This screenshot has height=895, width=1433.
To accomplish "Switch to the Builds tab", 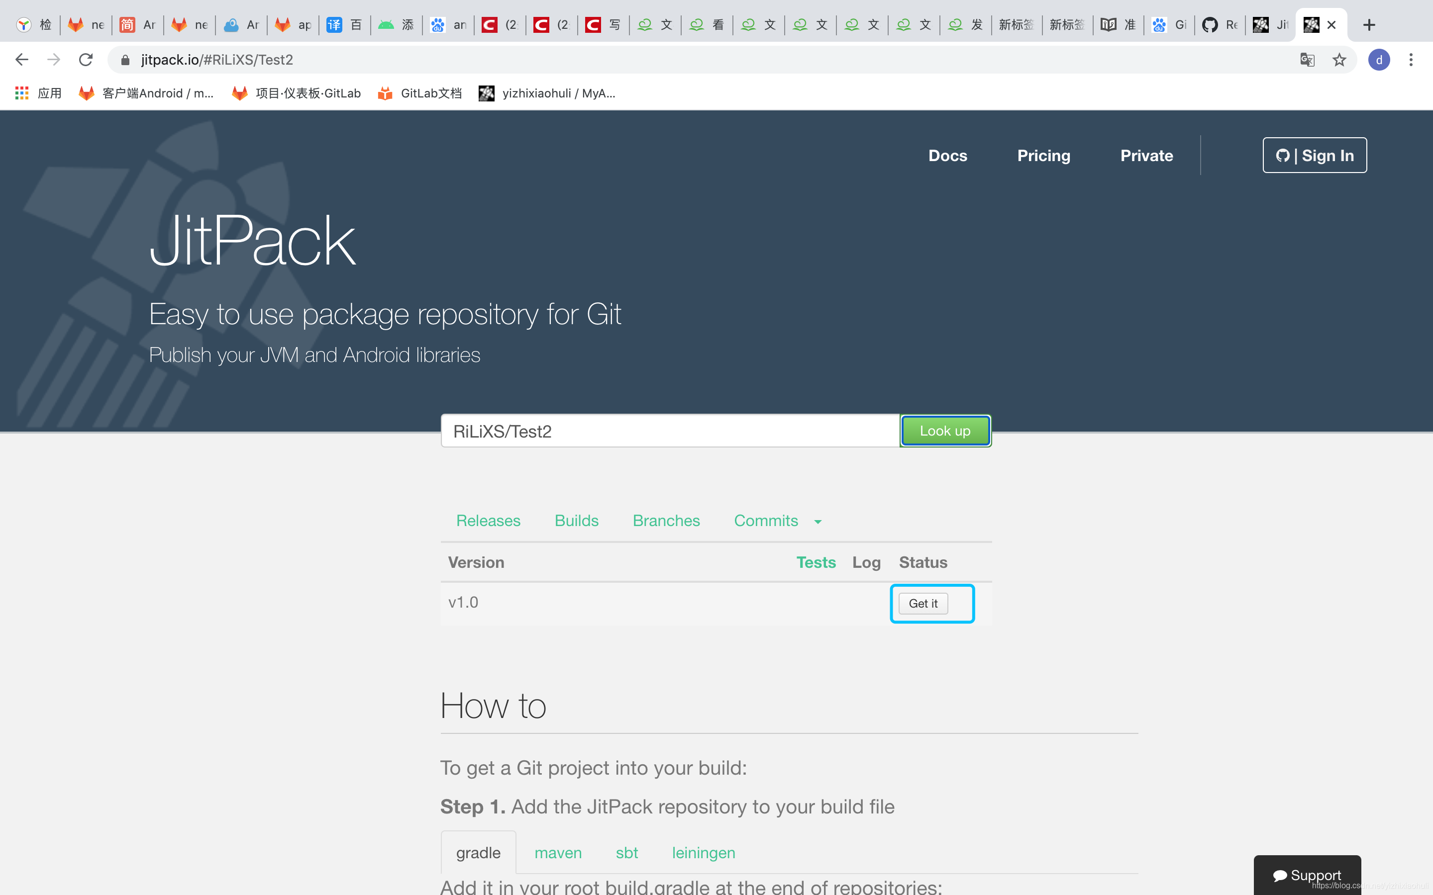I will coord(577,520).
